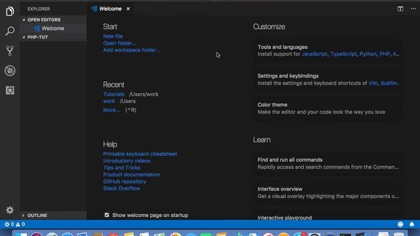Install Sublime keybindings link
The width and height of the screenshot is (420, 236).
click(389, 83)
